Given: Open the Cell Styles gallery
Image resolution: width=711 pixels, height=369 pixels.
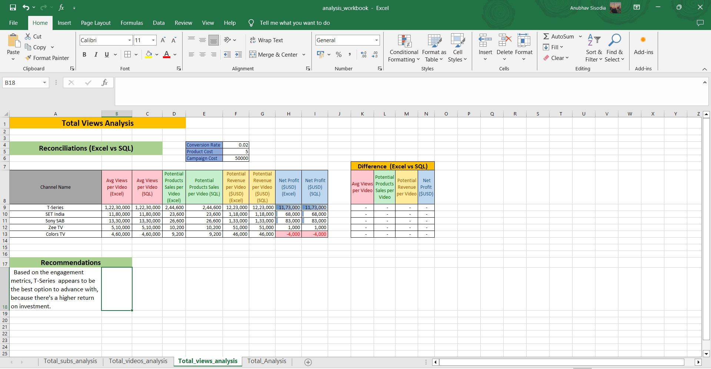Looking at the screenshot, I should click(x=458, y=48).
